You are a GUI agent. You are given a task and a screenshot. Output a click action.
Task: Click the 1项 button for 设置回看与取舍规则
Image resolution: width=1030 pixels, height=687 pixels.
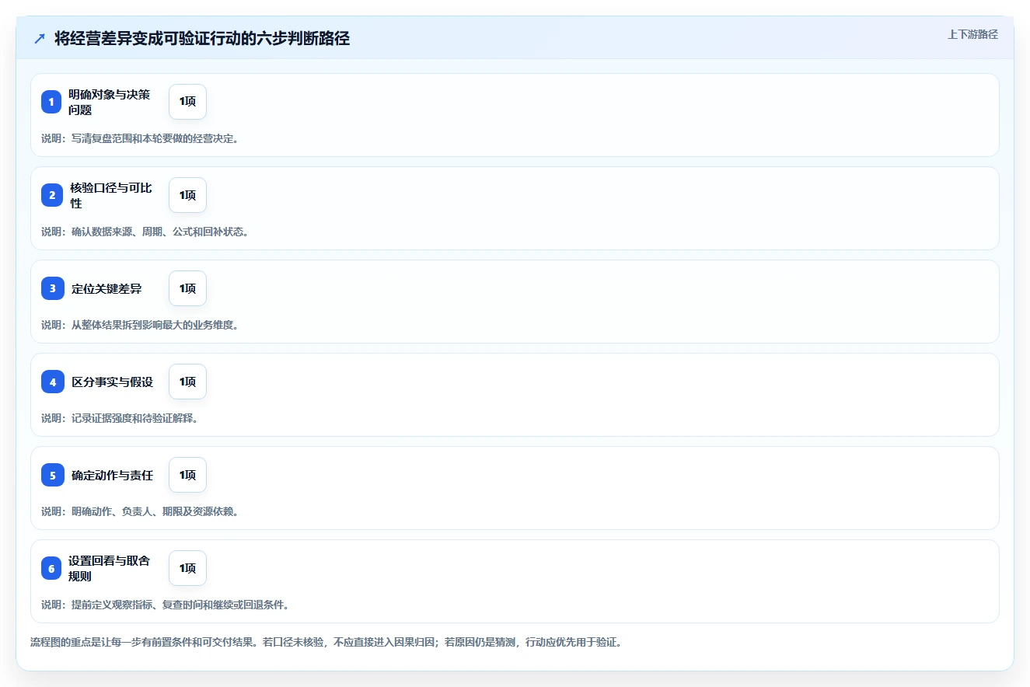click(x=187, y=568)
